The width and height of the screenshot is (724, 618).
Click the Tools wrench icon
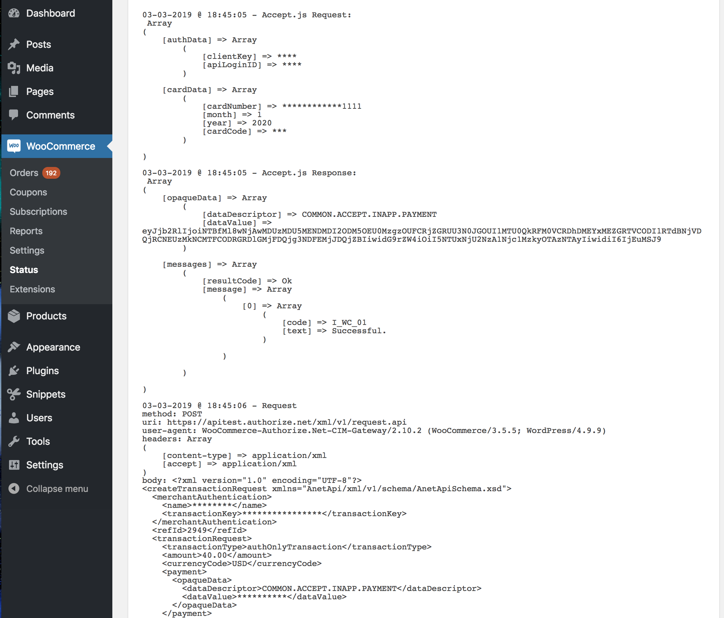click(x=14, y=441)
